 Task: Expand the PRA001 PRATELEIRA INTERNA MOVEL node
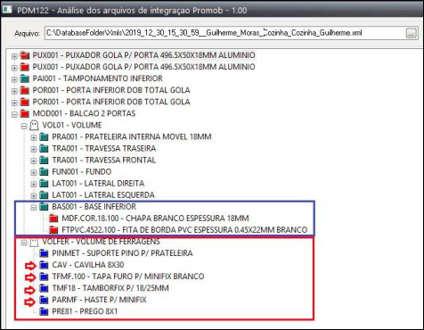(x=34, y=137)
